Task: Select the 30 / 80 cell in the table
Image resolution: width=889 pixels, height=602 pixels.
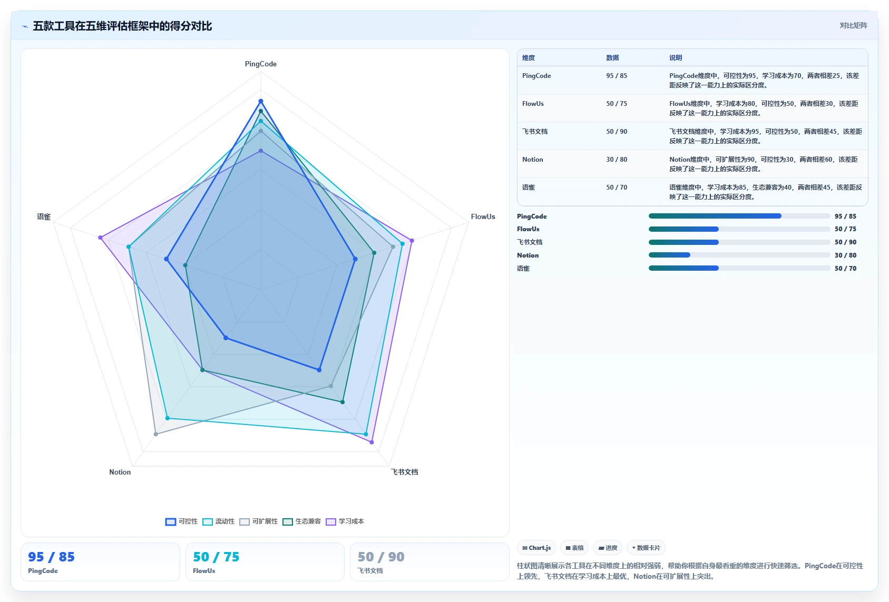Action: 617,160
